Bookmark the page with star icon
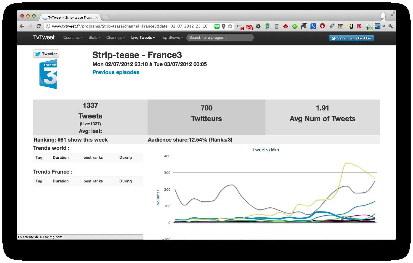The height and width of the screenshot is (263, 413). pos(230,26)
